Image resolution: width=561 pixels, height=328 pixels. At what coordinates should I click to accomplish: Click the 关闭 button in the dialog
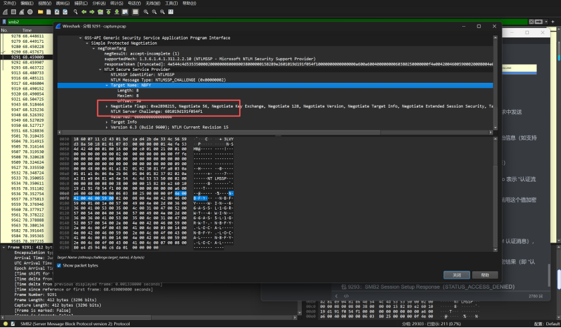457,275
